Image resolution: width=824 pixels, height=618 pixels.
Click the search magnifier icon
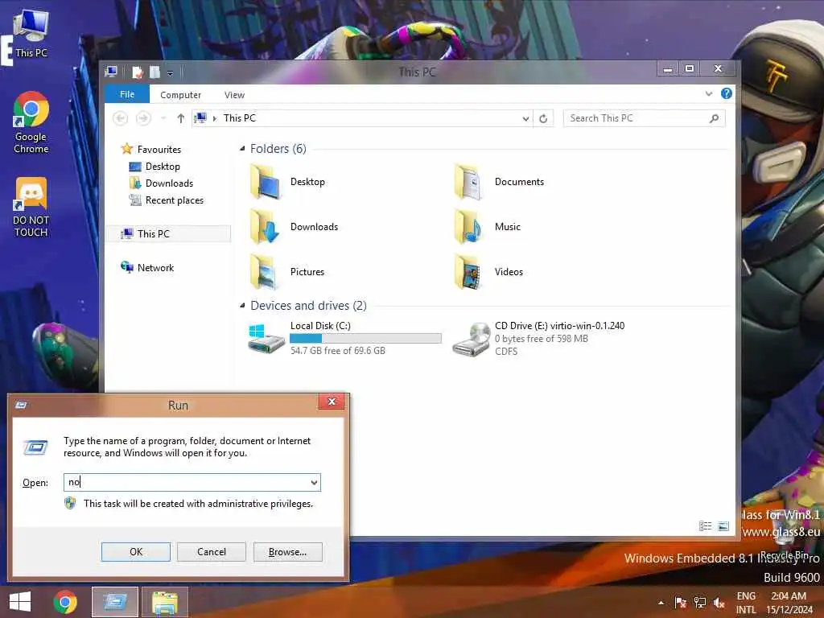715,118
